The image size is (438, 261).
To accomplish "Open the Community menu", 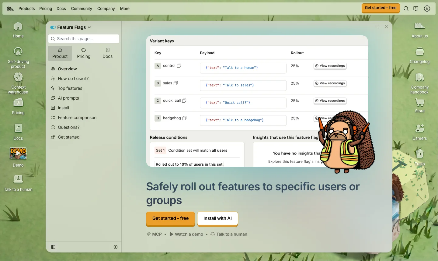I will 82,9.
